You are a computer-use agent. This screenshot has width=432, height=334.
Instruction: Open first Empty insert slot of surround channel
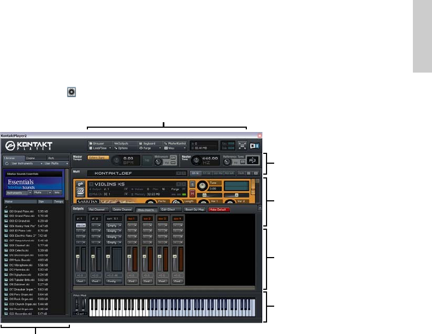point(114,225)
